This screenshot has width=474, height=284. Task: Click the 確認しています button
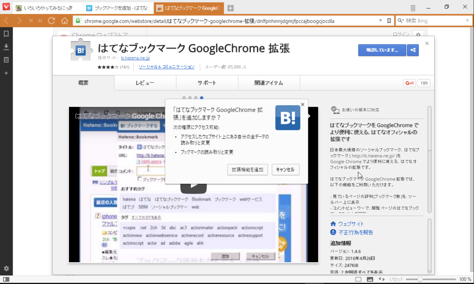(x=382, y=50)
